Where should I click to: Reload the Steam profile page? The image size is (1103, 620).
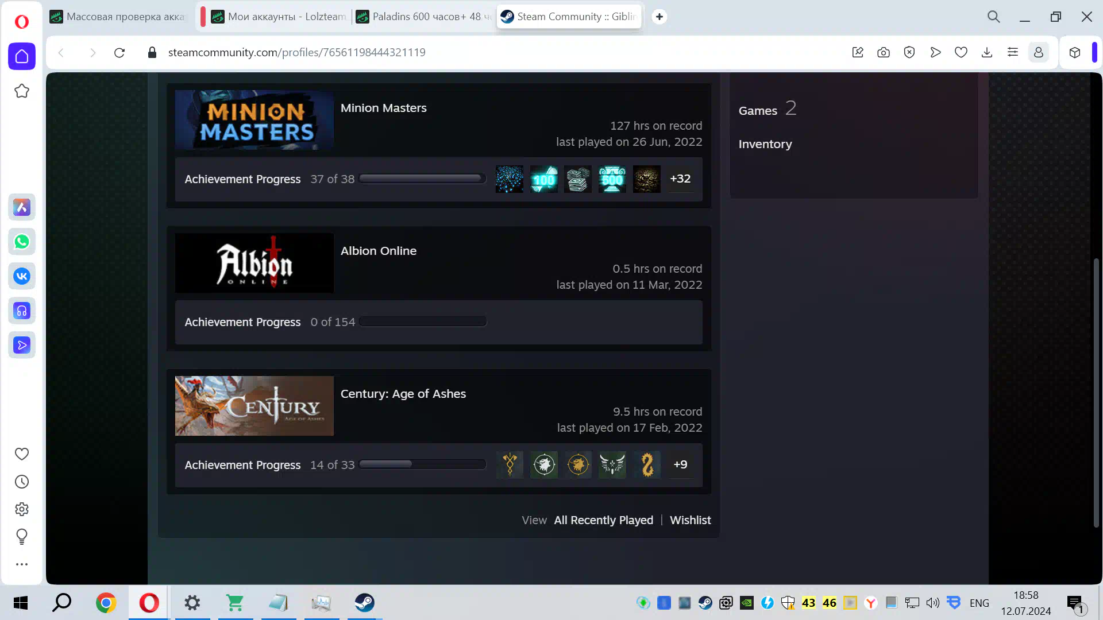pos(119,53)
